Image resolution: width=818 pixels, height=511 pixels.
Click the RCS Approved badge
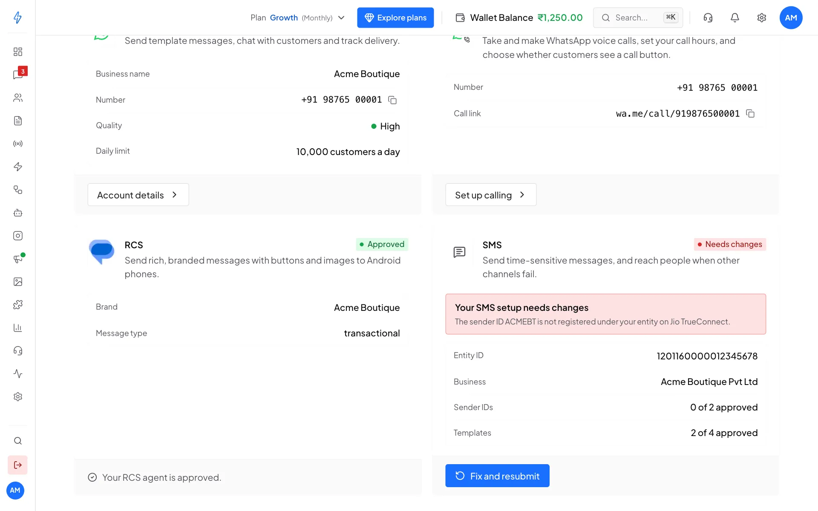pyautogui.click(x=382, y=244)
